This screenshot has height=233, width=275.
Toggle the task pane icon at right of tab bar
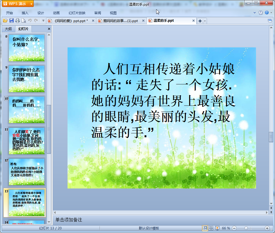(270, 21)
